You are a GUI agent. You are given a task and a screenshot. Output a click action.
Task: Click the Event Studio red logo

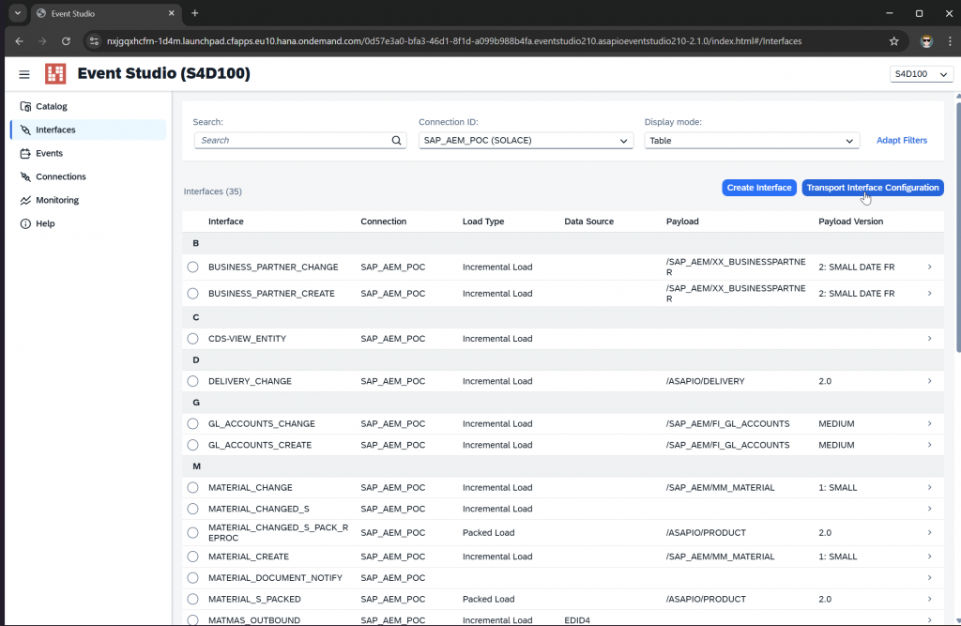point(55,74)
